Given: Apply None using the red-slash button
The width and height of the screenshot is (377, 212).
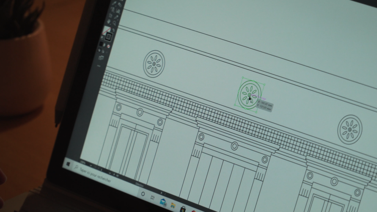Looking at the screenshot, I should [x=109, y=46].
